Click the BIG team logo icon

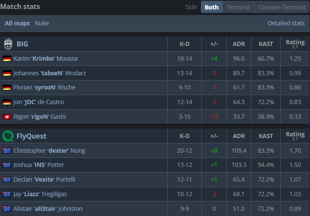tap(8, 44)
